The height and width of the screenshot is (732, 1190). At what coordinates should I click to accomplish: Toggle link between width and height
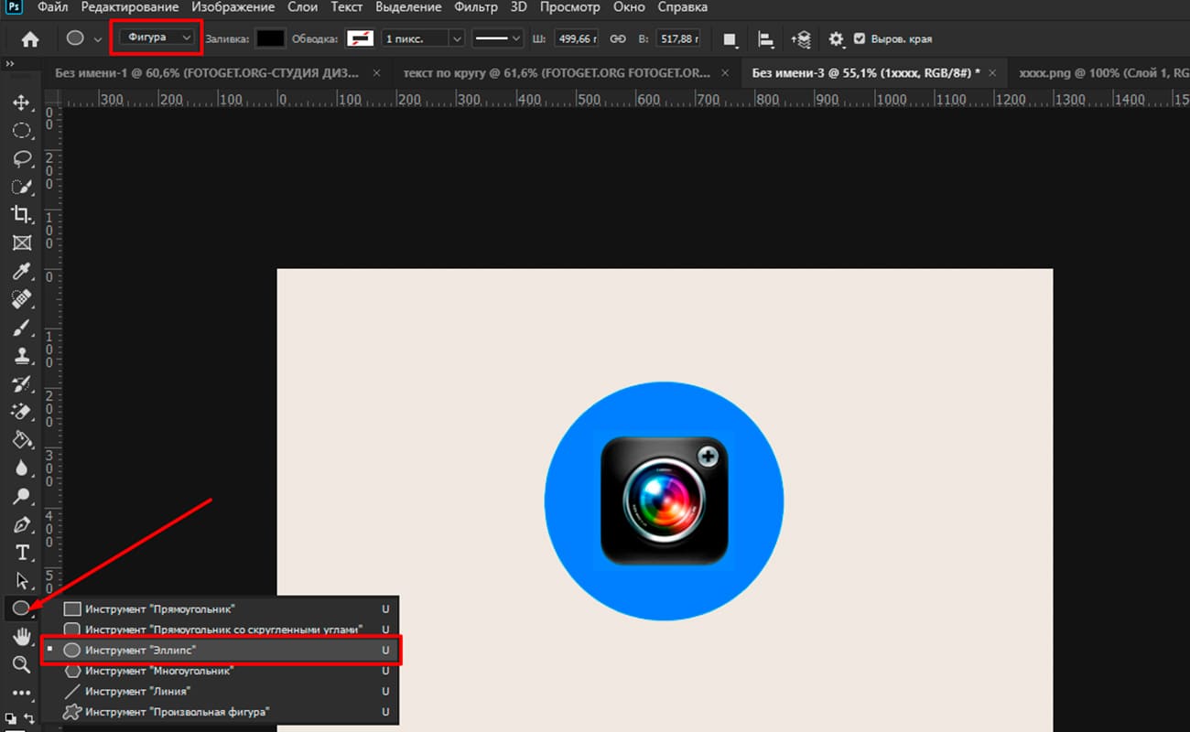[x=617, y=39]
